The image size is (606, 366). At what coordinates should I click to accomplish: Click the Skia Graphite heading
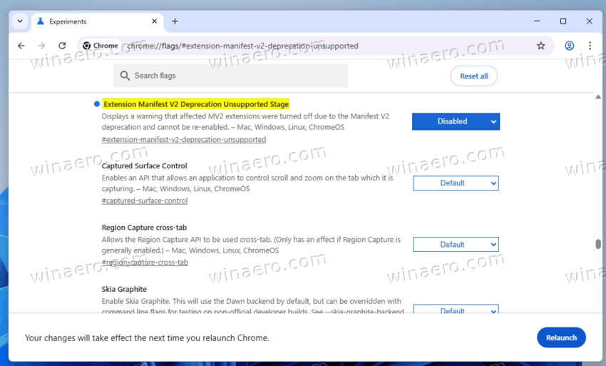tap(124, 289)
